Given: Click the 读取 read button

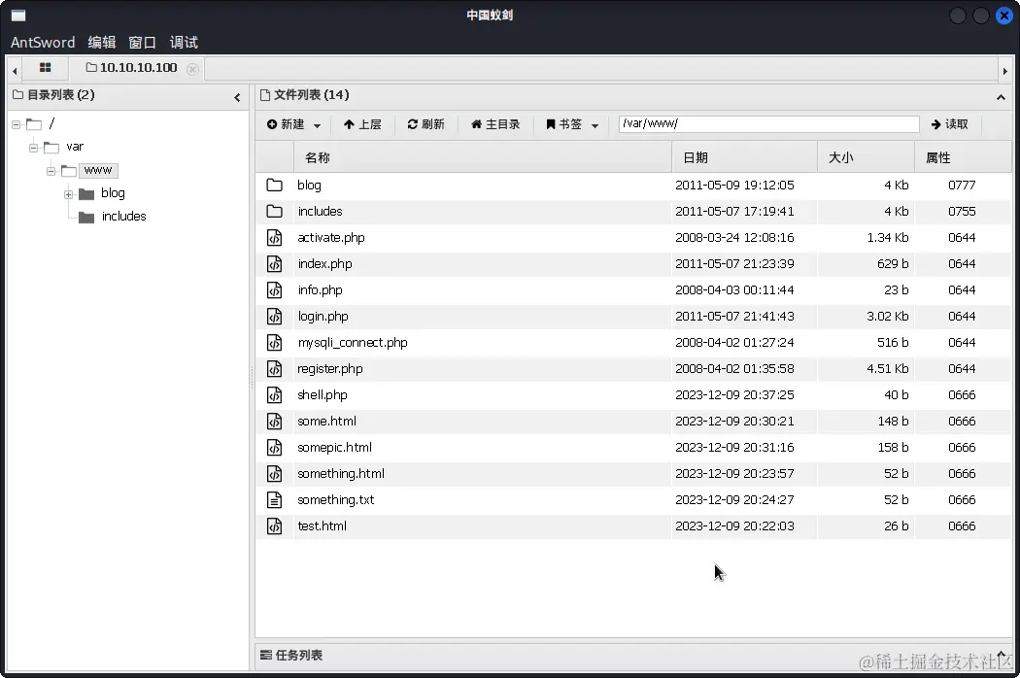Looking at the screenshot, I should point(950,124).
